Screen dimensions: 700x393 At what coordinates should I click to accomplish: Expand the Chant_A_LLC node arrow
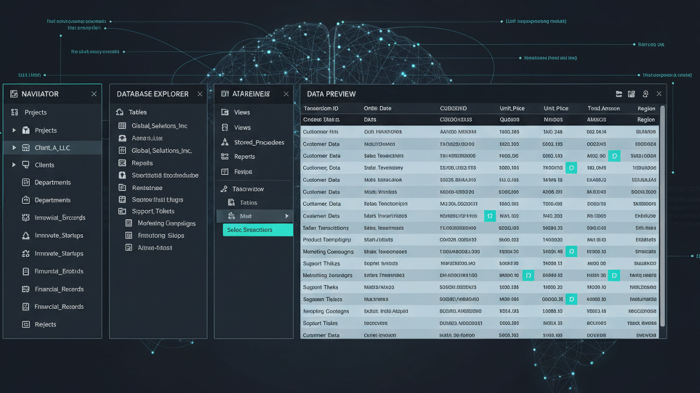(x=14, y=148)
